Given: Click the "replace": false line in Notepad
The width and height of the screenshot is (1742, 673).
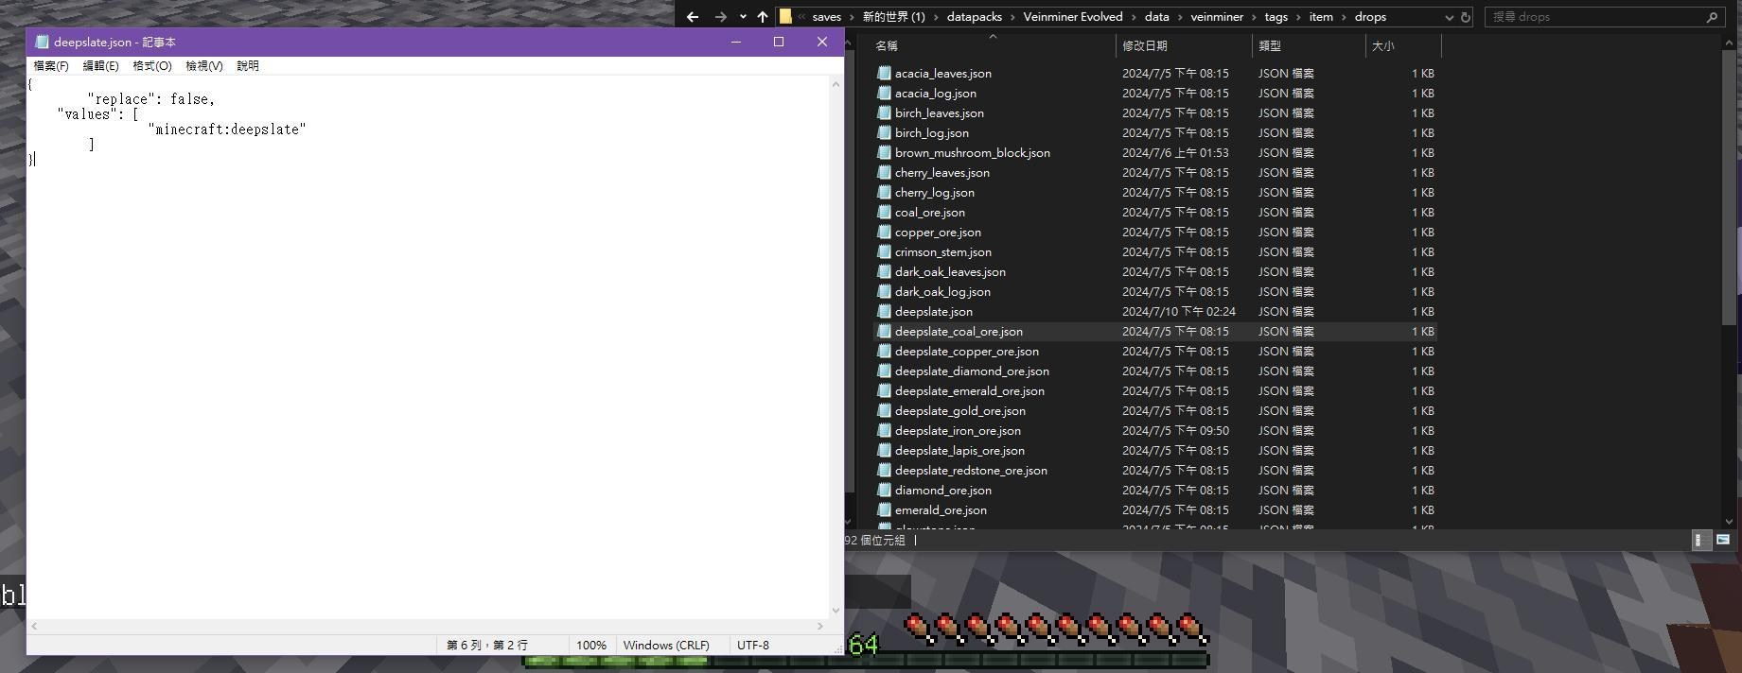Looking at the screenshot, I should point(151,99).
